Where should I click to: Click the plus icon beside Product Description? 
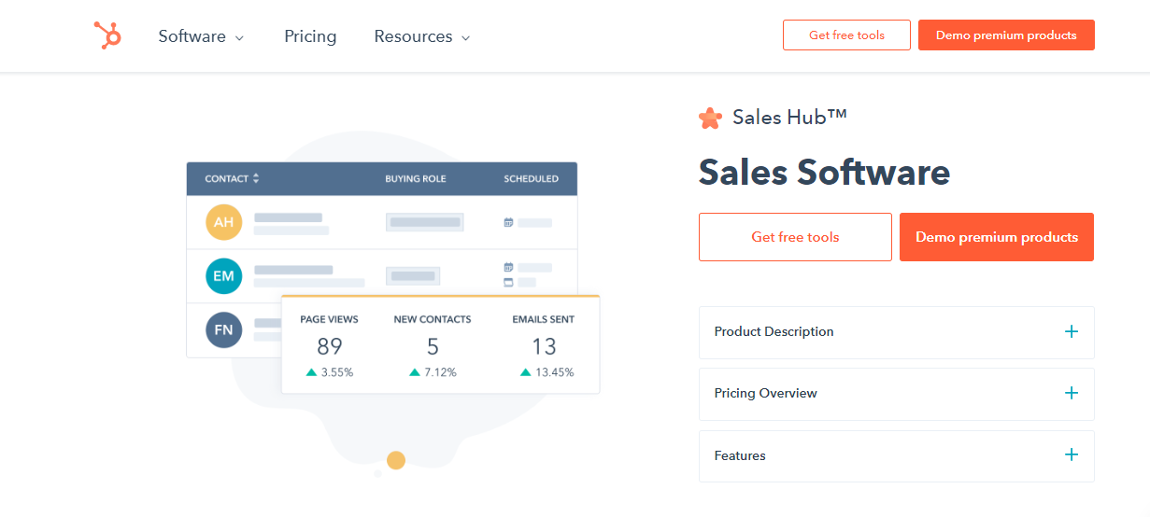point(1071,331)
